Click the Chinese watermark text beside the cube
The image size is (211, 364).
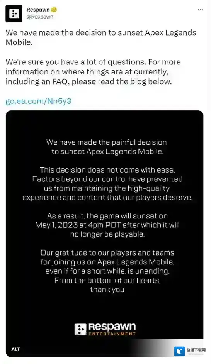[196, 350]
